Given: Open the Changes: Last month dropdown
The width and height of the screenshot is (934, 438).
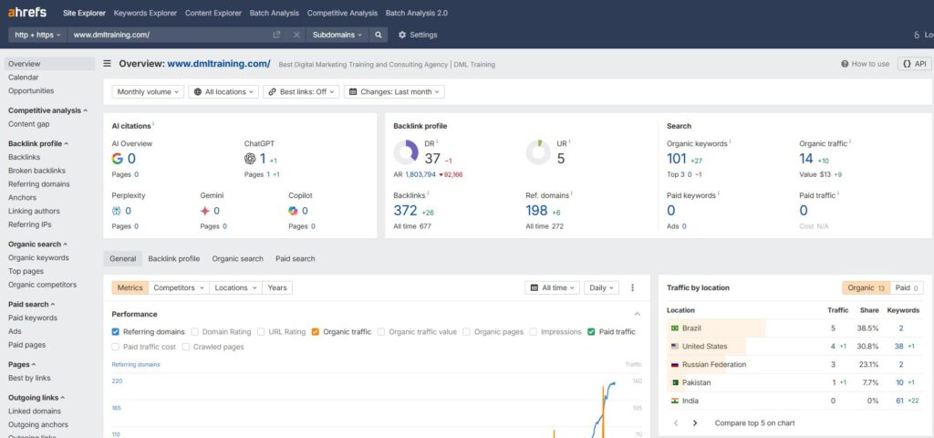Looking at the screenshot, I should 396,92.
